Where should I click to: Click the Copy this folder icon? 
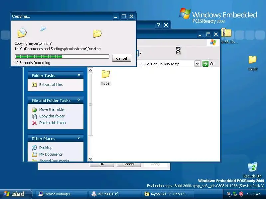[x=35, y=116]
